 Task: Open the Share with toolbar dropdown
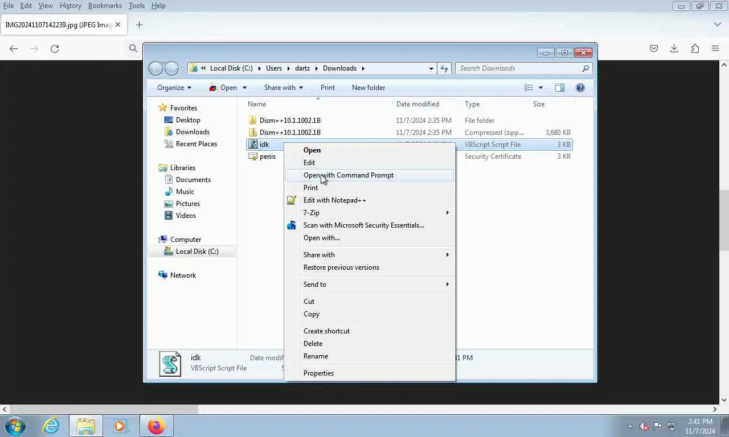click(283, 88)
